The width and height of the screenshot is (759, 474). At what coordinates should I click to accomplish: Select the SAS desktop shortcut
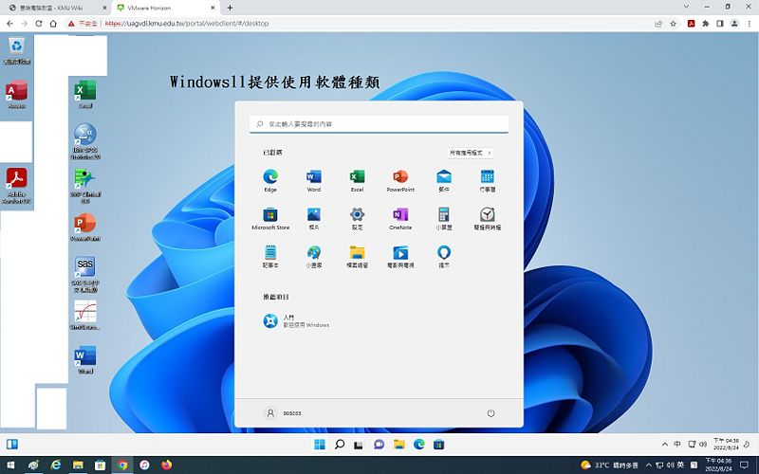[x=85, y=274]
